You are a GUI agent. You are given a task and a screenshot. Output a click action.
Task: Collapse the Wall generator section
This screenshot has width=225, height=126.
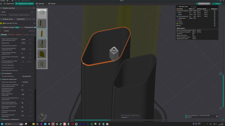[9, 79]
